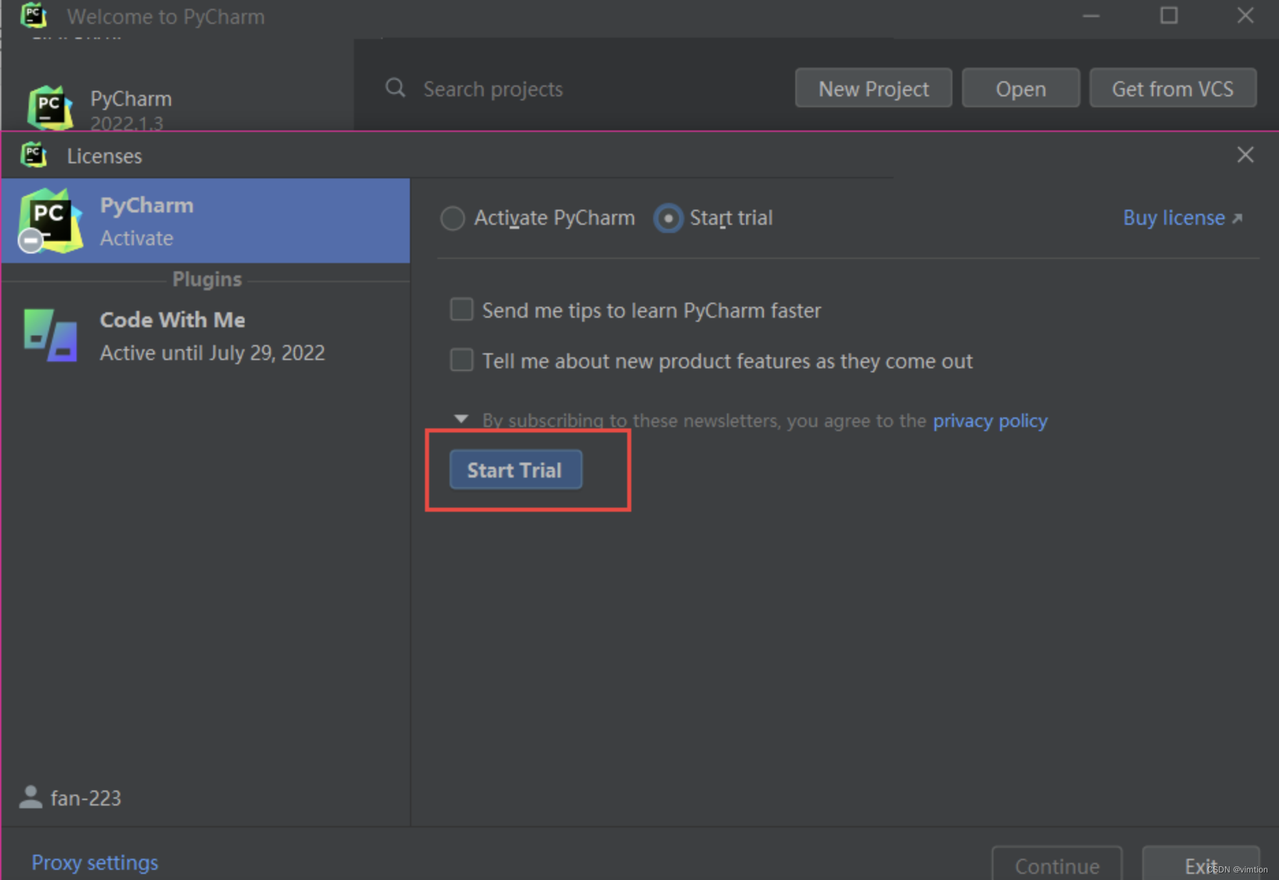This screenshot has width=1279, height=880.
Task: Click the PyCharm icon in Licenses title bar
Action: coord(33,155)
